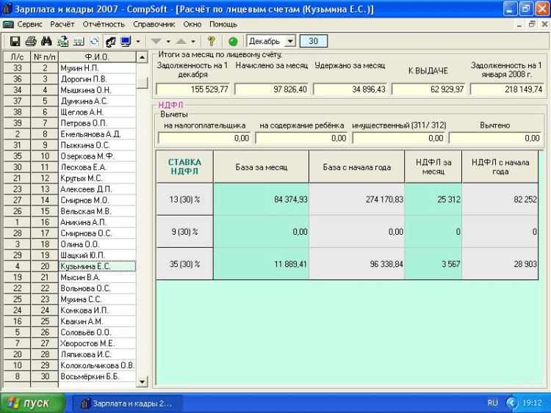Select employee Крутых М.С.
The width and height of the screenshot is (551, 413).
click(x=97, y=178)
